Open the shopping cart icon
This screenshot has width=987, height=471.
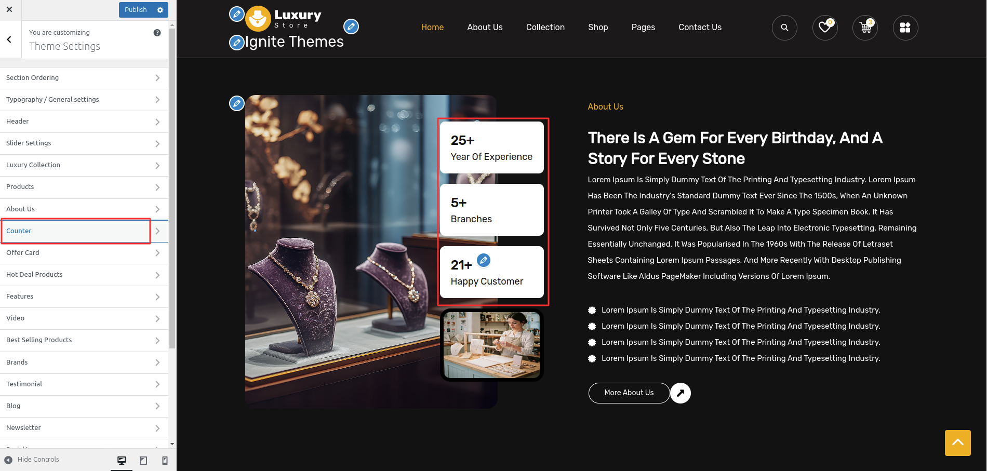tap(865, 28)
